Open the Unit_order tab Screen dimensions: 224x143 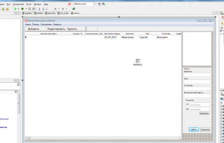(63, 13)
